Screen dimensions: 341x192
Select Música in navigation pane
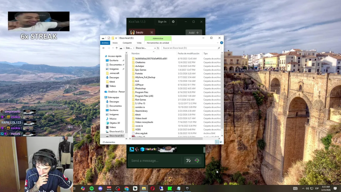pos(113,119)
